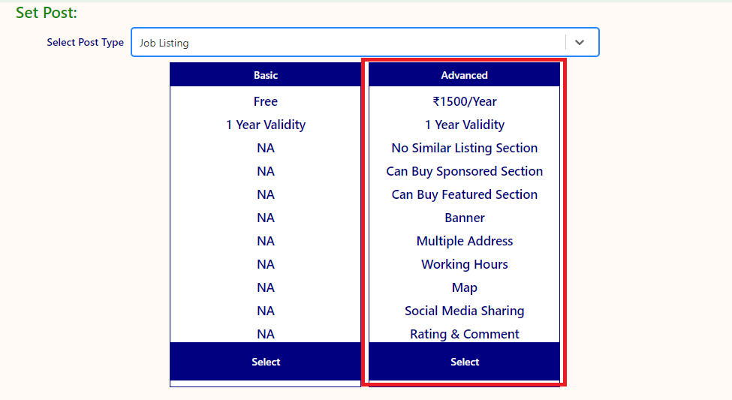
Task: Click 1 Year Validity in Advanced plan
Action: (464, 125)
